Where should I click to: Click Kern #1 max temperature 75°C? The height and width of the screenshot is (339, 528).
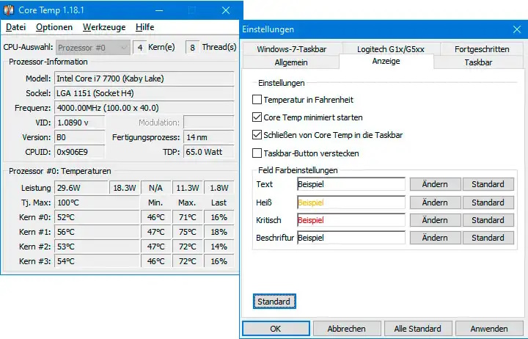pyautogui.click(x=187, y=232)
